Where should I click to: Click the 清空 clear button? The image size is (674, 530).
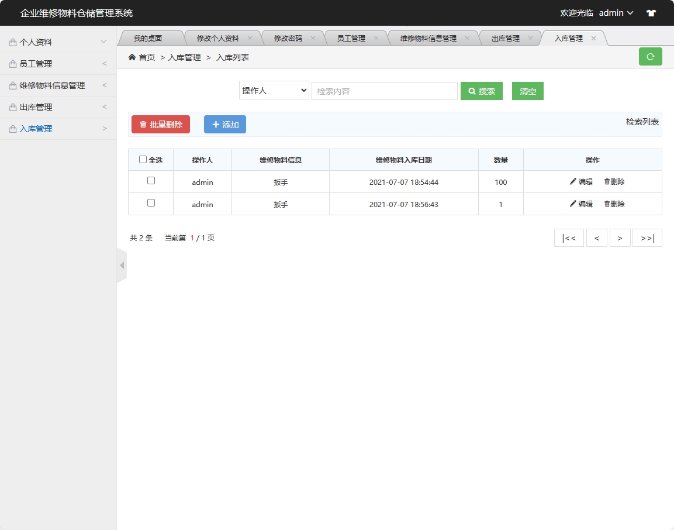point(527,91)
